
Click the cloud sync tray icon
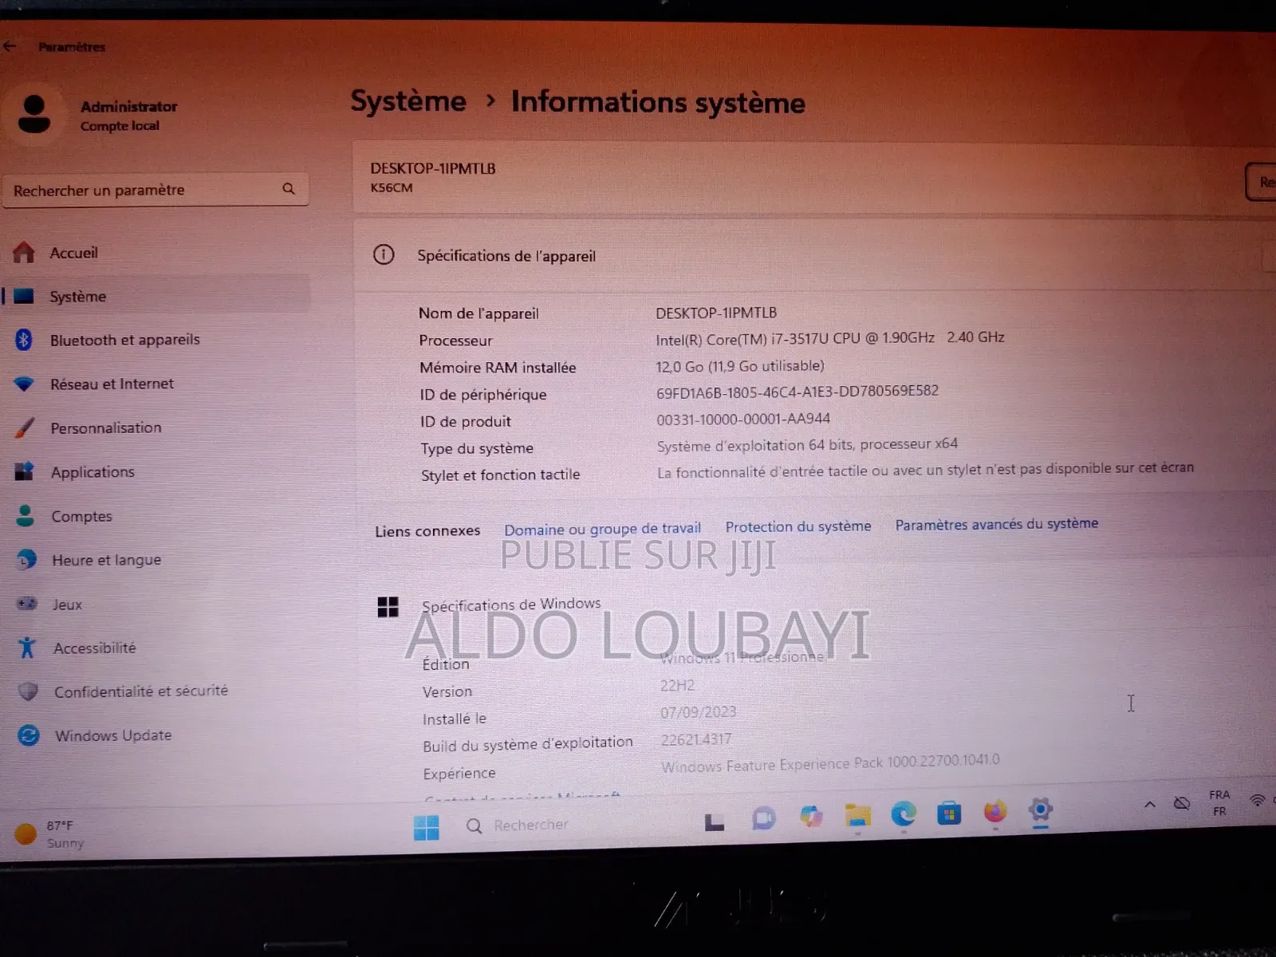(x=1182, y=803)
